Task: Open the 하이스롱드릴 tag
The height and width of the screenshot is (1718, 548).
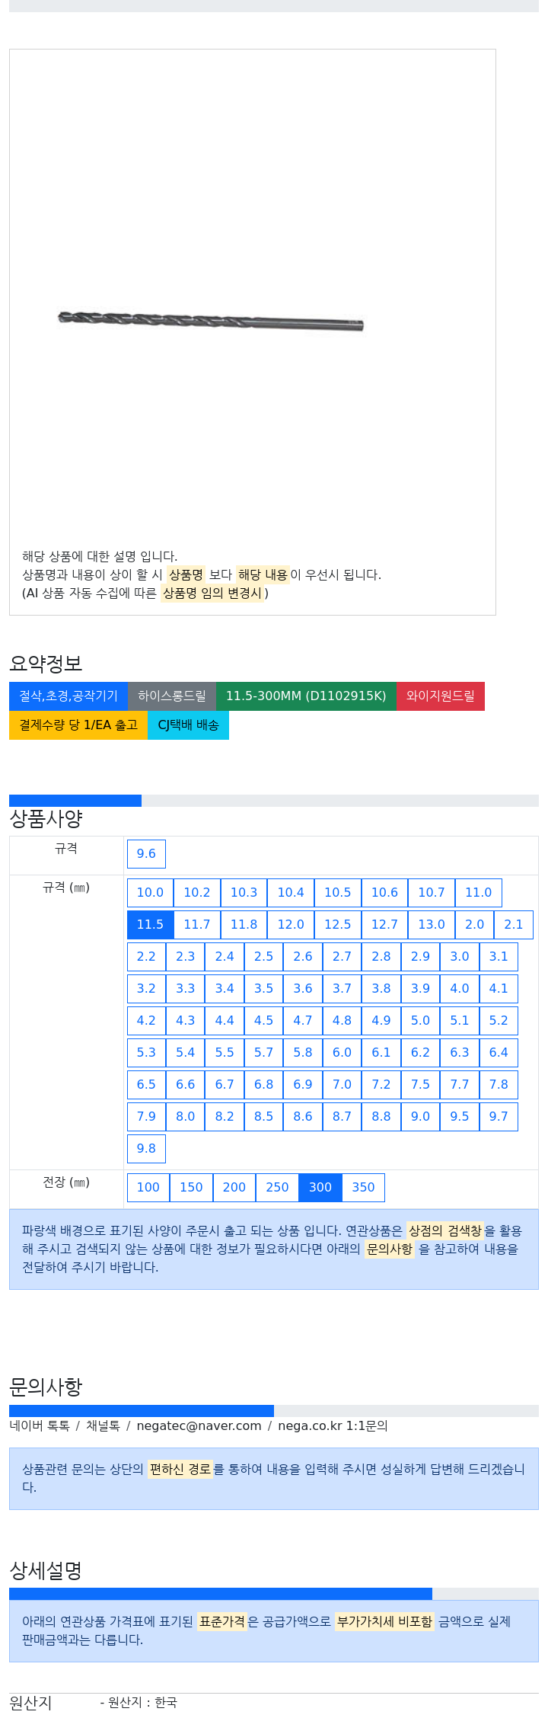Action: coord(172,696)
